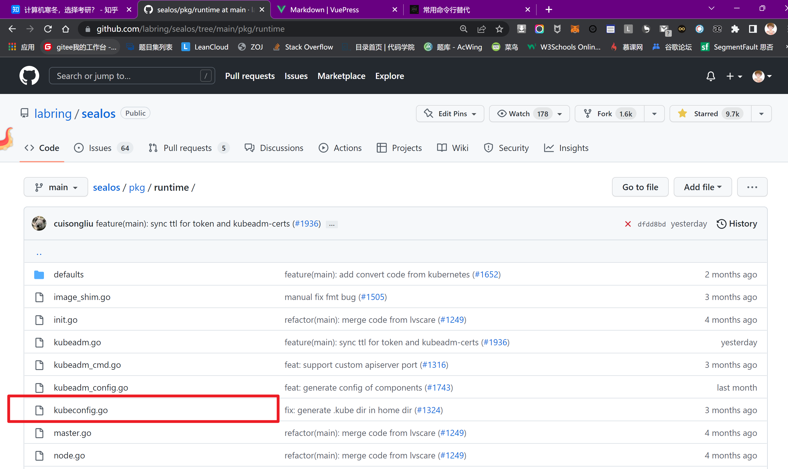Open the three-dots more options button
The height and width of the screenshot is (469, 788).
coord(752,187)
